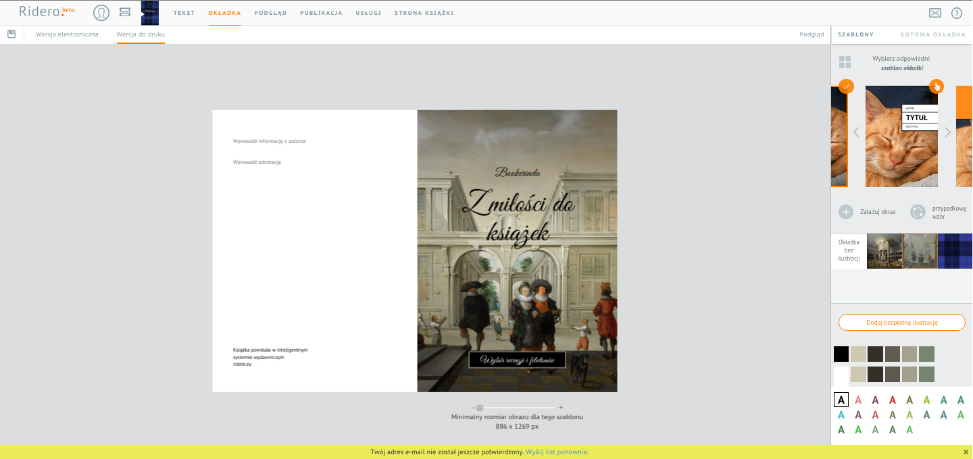Select the SZABLONY panel tab
This screenshot has width=973, height=459.
point(856,34)
